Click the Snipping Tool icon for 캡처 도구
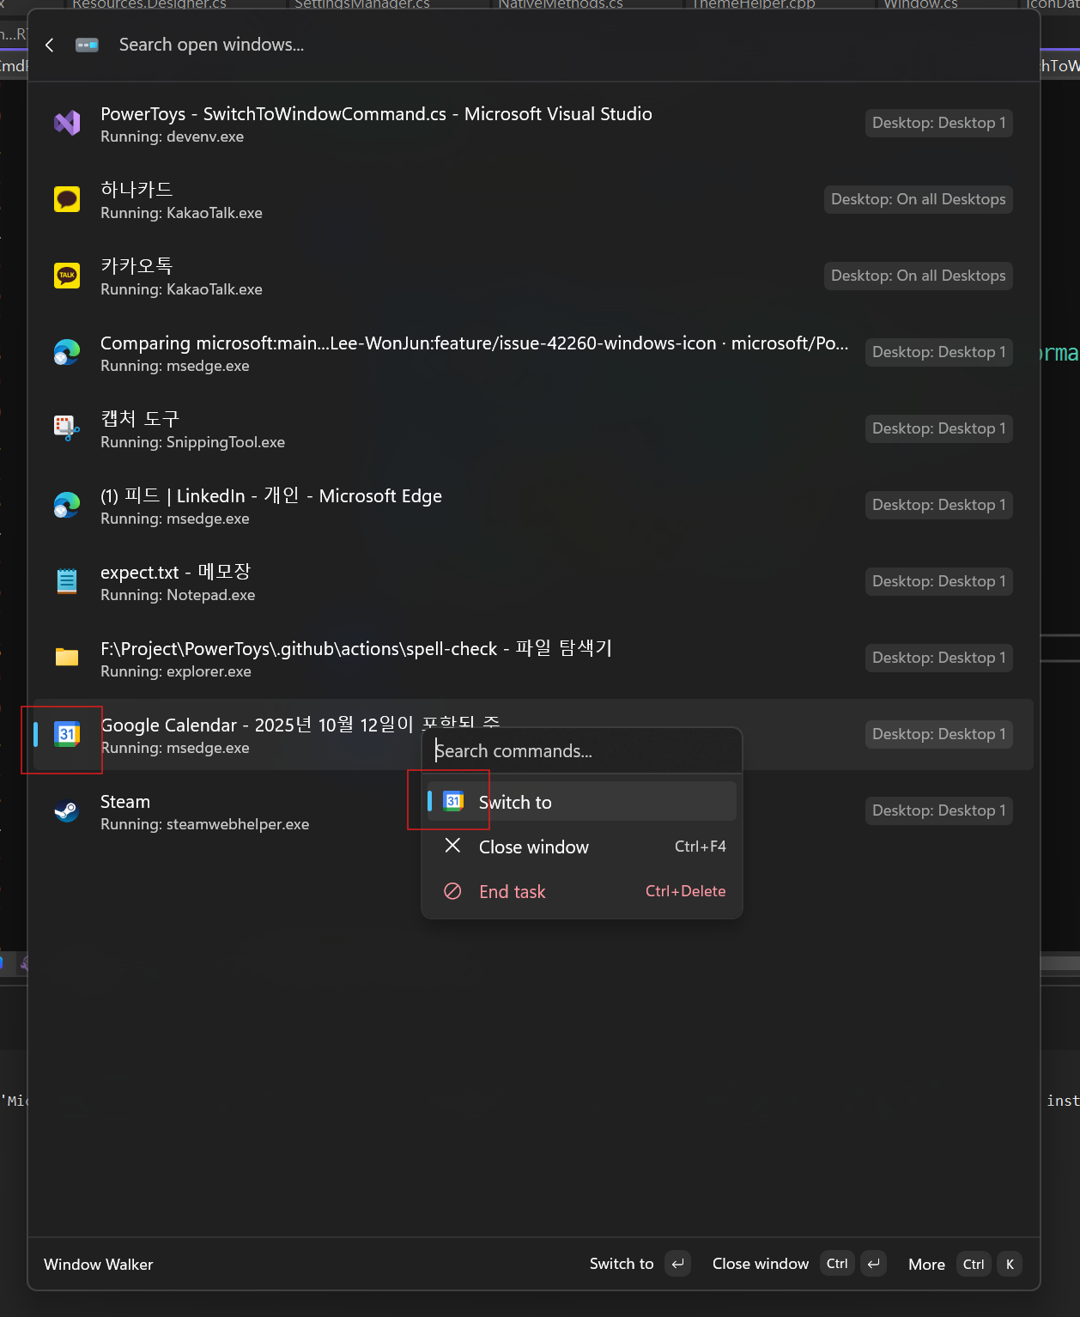Viewport: 1080px width, 1317px height. tap(67, 429)
